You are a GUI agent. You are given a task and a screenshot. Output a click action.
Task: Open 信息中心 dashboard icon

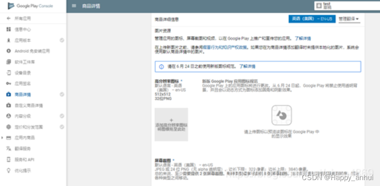pos(9,30)
